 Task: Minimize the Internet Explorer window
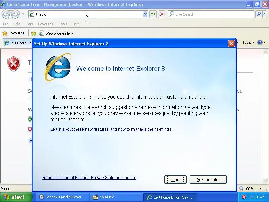tap(248, 4)
